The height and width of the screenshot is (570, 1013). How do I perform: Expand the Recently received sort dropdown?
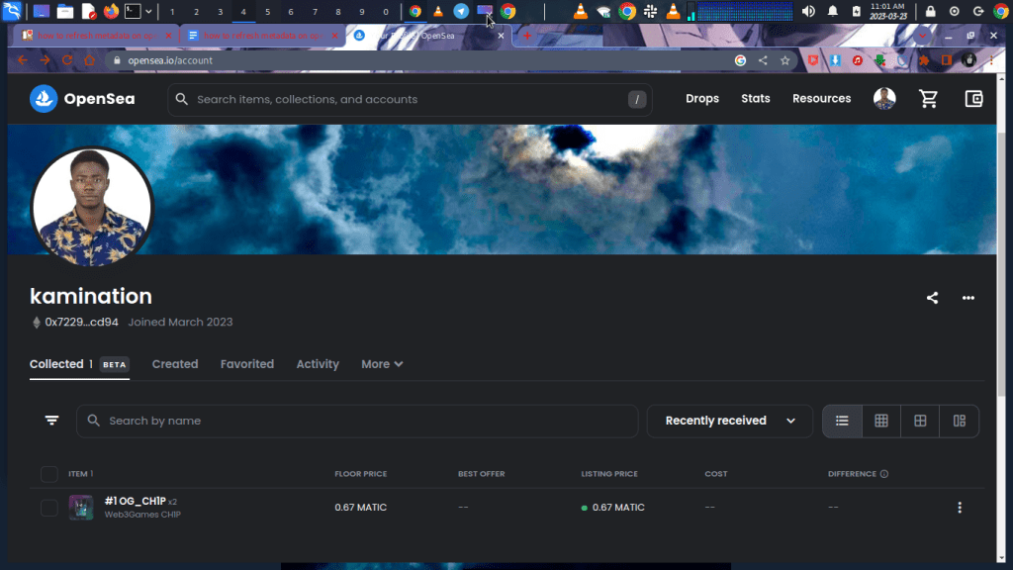730,421
